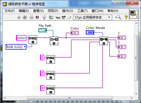Toggle the Context Help question mark

[126, 17]
